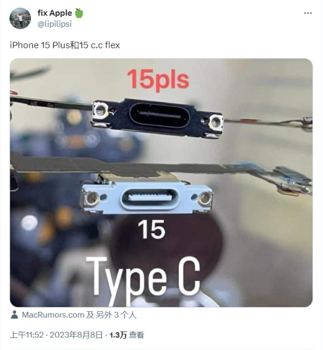Click the fix Apple display name
The width and height of the screenshot is (323, 350).
55,13
